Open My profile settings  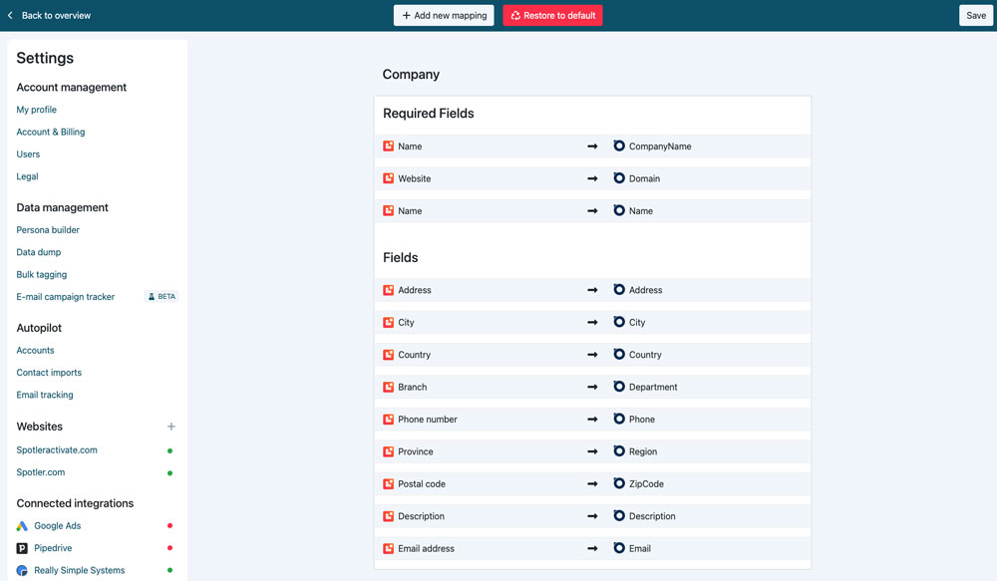pyautogui.click(x=36, y=110)
